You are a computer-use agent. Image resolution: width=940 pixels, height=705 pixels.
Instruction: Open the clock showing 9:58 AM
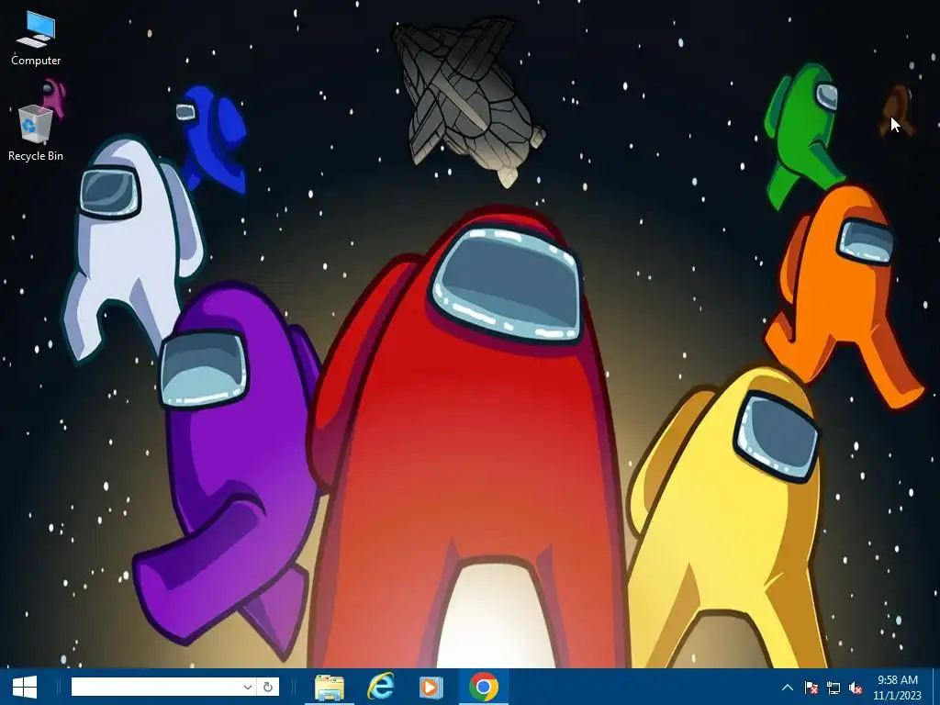point(898,688)
